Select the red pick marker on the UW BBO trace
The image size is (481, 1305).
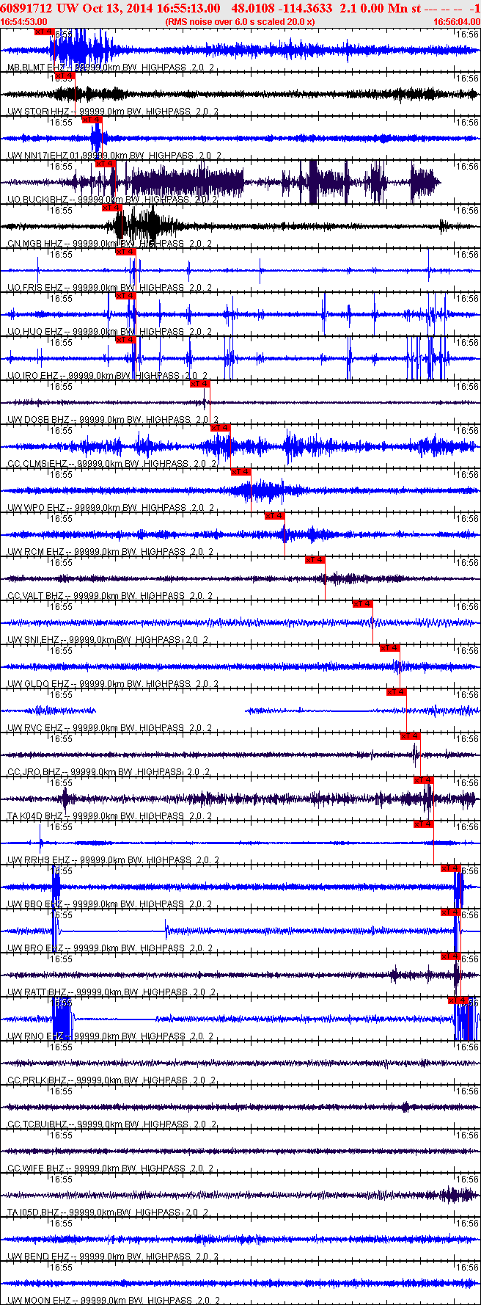[x=451, y=868]
